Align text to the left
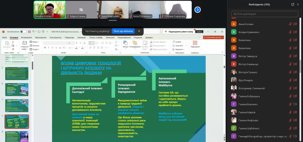303x142 pixels. pos(90,48)
